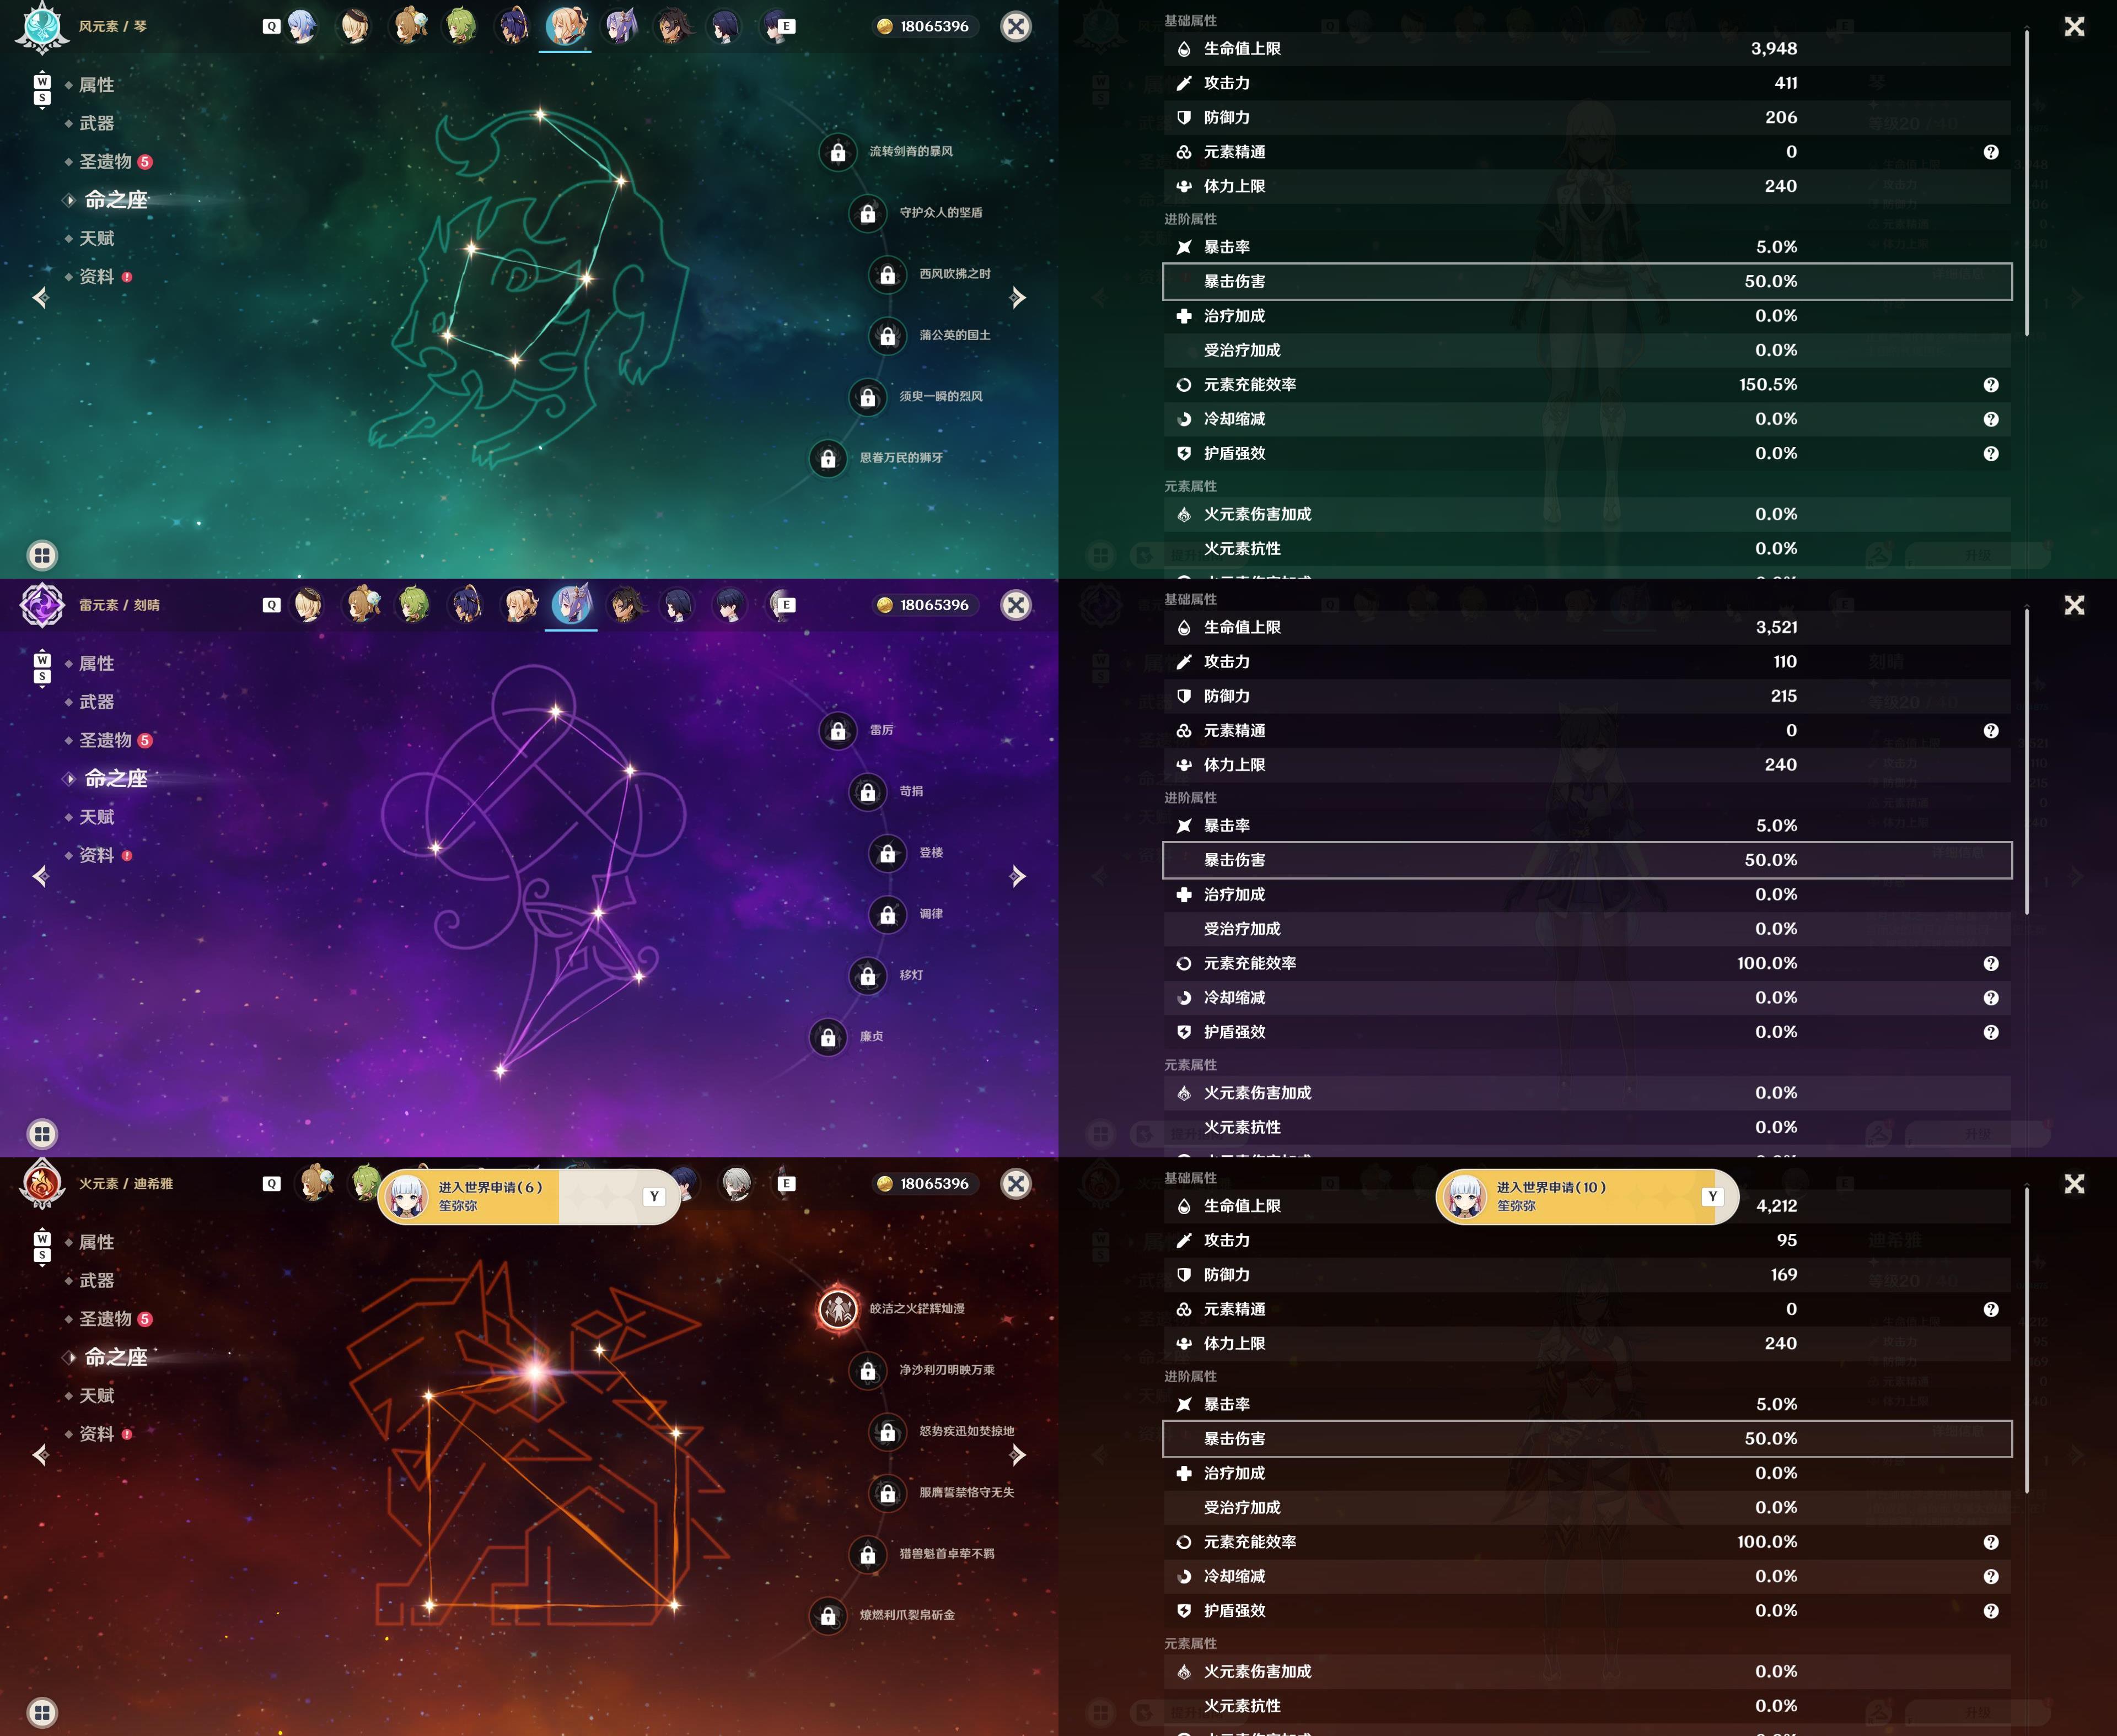Viewport: 2117px width, 1736px height.
Task: Click the locked 净沙利刃明映万乘 constellation
Action: 867,1370
